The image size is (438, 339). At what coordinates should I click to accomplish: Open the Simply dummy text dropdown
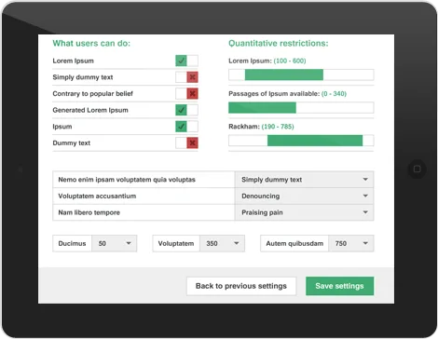point(304,180)
